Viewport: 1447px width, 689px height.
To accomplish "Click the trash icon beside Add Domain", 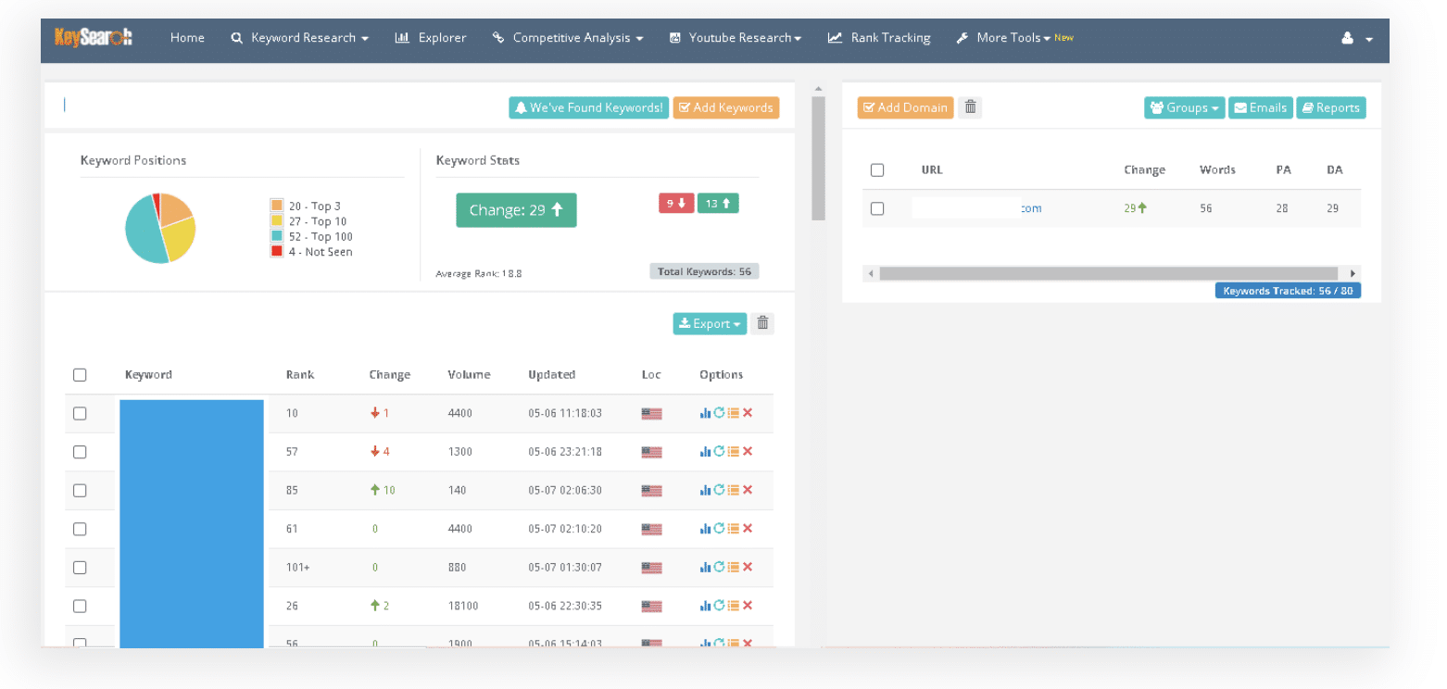I will point(970,107).
